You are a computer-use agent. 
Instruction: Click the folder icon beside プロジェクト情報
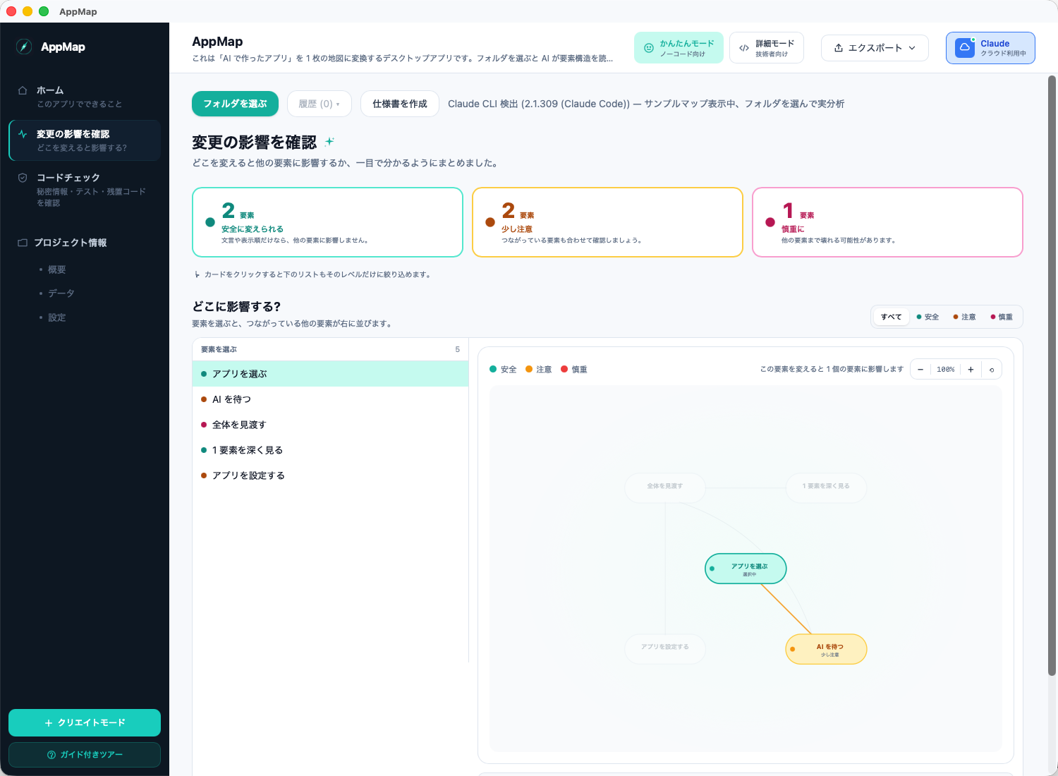point(23,243)
